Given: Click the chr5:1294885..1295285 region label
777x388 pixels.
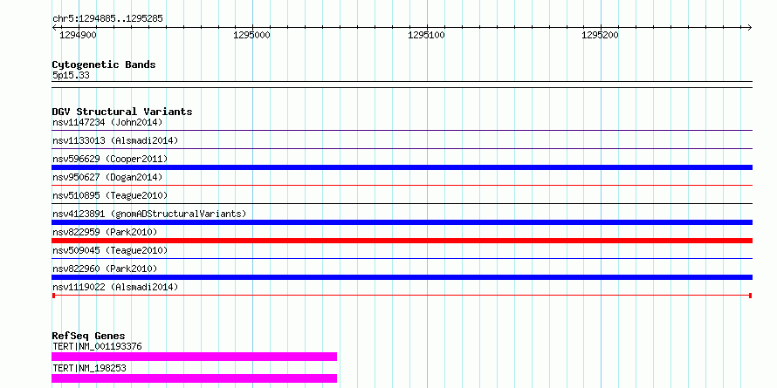Looking at the screenshot, I should click(107, 19).
